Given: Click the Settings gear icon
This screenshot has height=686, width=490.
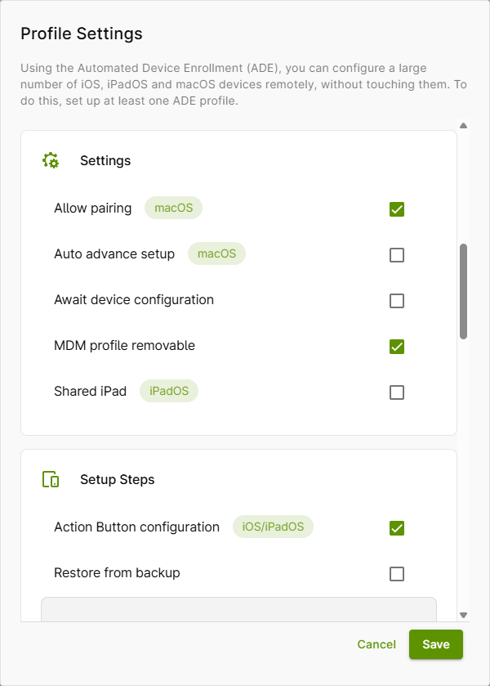Looking at the screenshot, I should (x=51, y=160).
